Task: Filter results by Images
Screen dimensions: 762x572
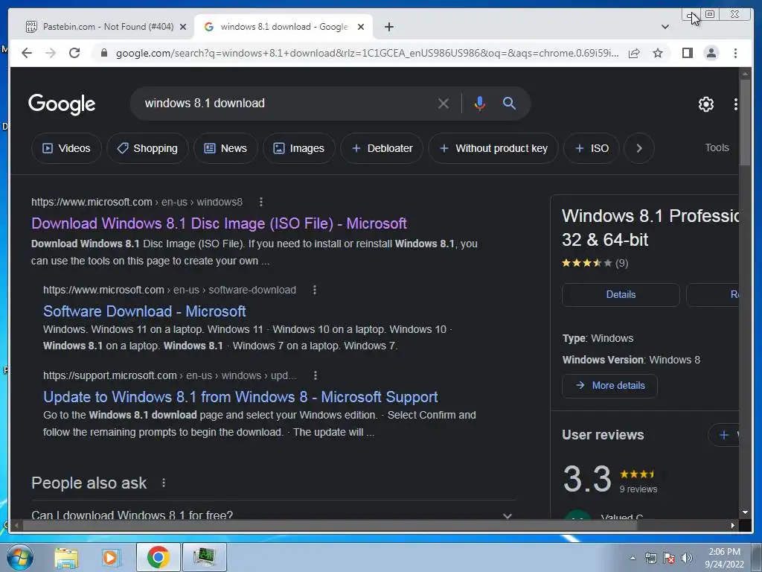Action: coord(299,148)
